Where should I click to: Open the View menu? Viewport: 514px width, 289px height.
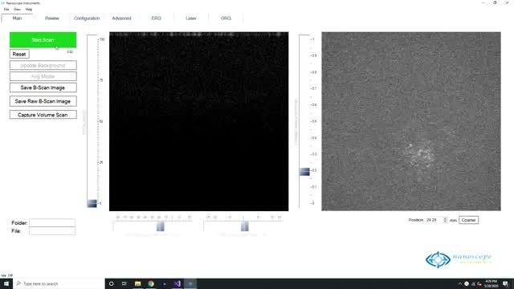click(17, 9)
